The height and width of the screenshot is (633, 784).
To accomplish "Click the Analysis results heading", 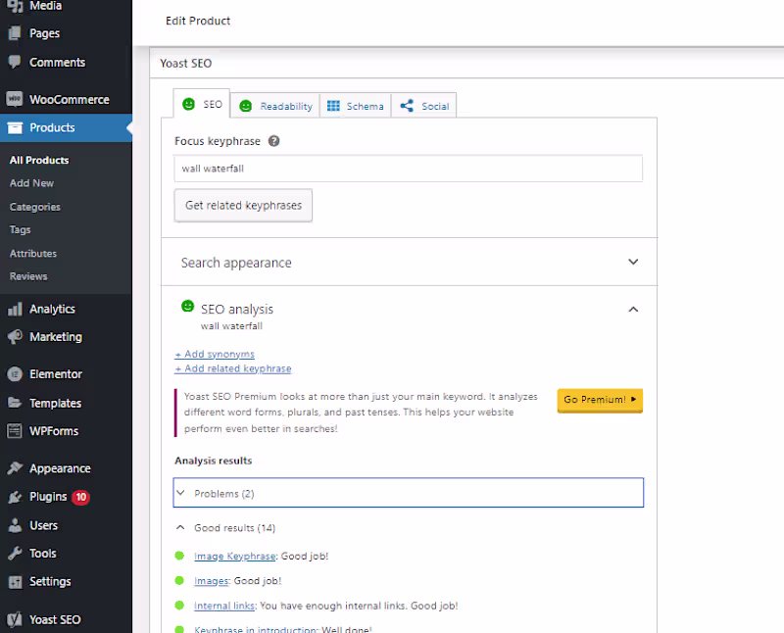I will (213, 461).
